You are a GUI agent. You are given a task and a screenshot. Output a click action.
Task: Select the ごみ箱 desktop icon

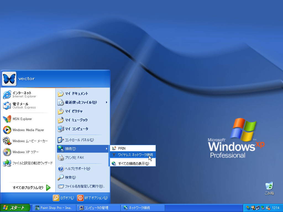pos(269,189)
